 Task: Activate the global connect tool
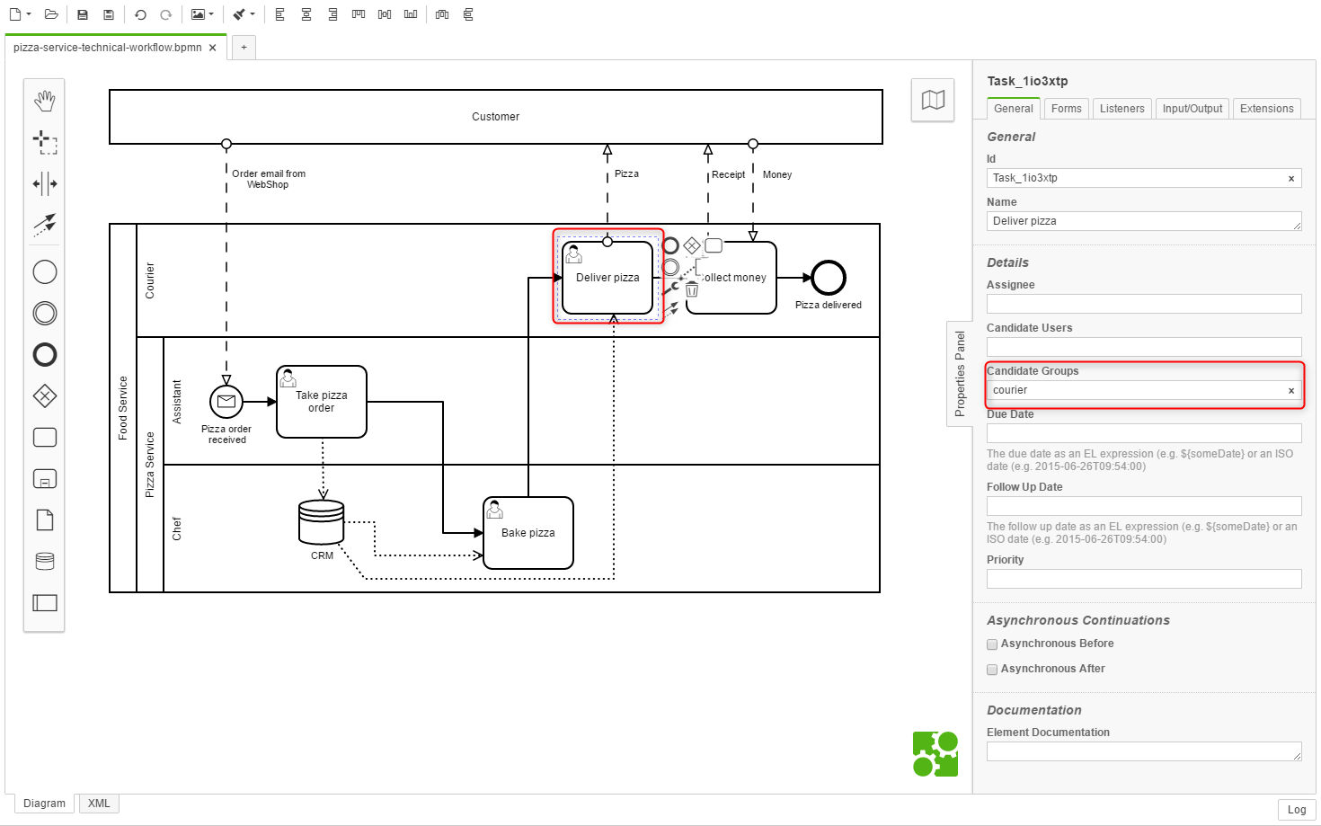pos(44,224)
